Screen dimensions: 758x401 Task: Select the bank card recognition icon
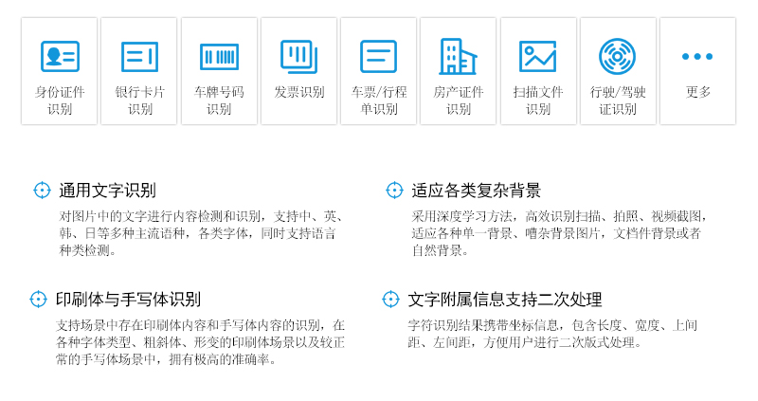click(139, 57)
